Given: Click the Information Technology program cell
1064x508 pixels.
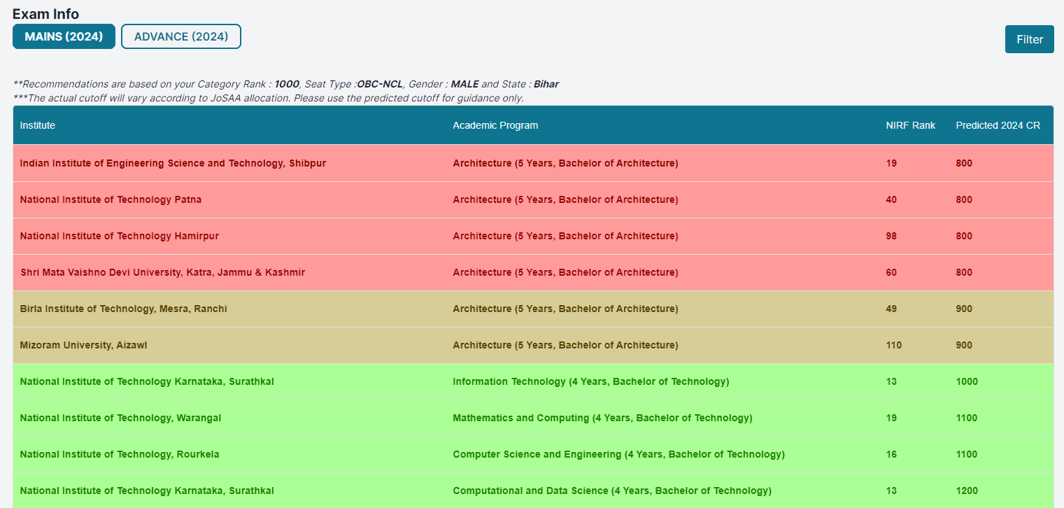Looking at the screenshot, I should click(590, 381).
